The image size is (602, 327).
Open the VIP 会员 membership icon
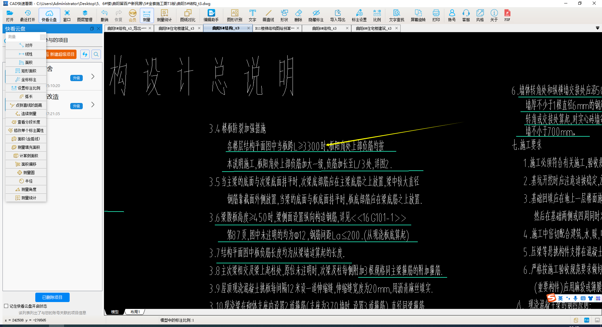pos(132,15)
